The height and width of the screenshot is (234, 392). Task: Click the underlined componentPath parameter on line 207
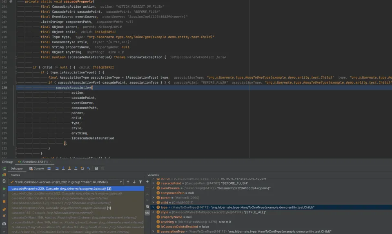[x=78, y=22]
